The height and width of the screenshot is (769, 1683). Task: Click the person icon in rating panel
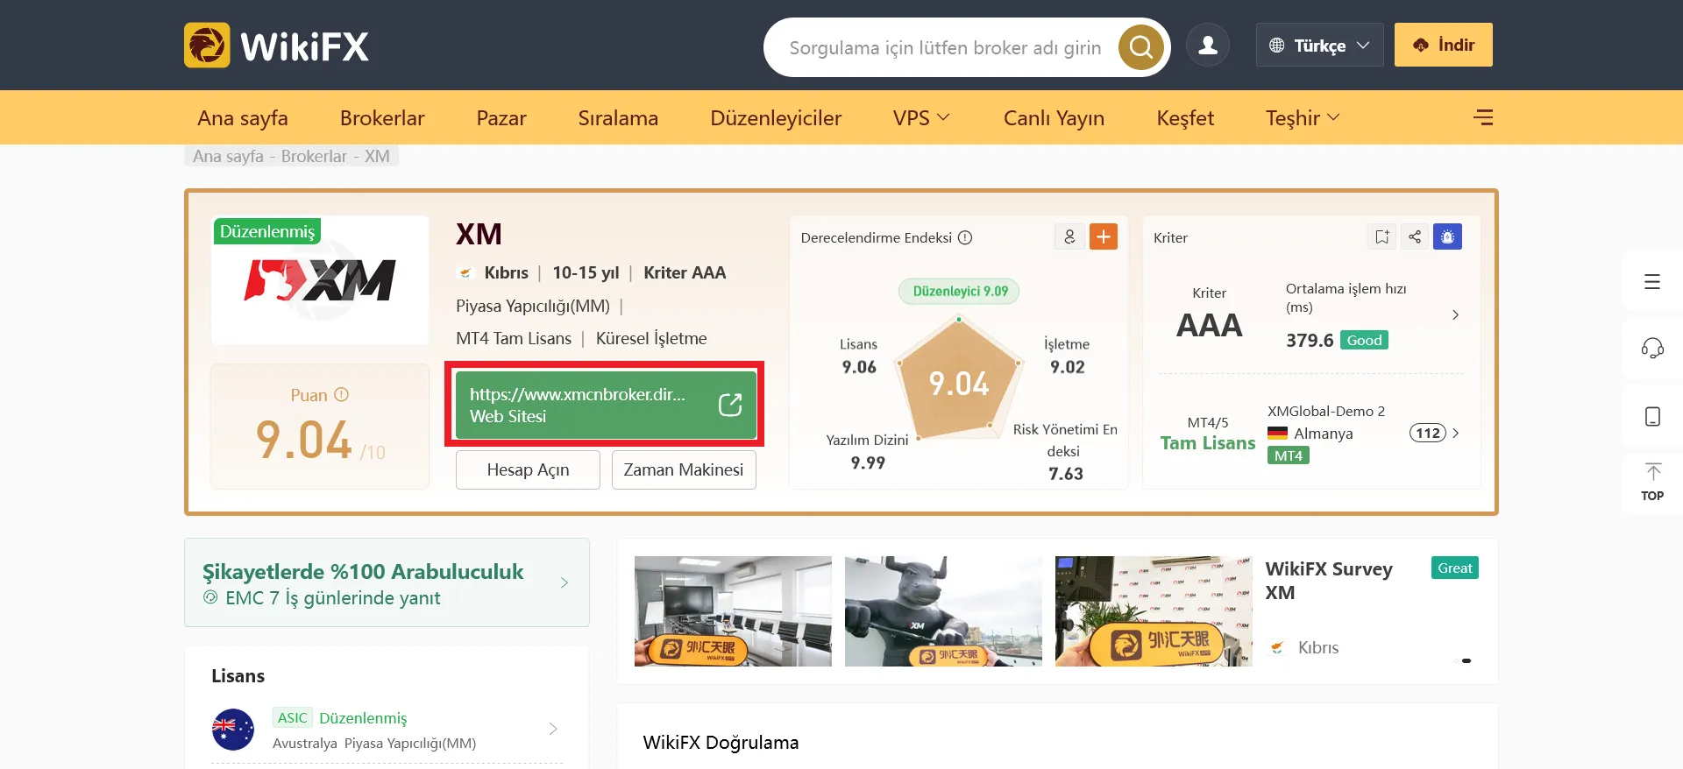tap(1069, 236)
